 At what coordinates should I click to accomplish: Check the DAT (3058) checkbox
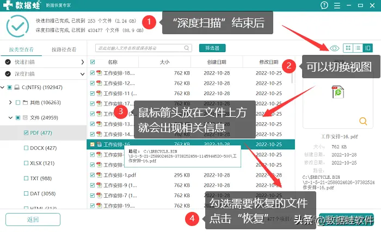click(26, 193)
